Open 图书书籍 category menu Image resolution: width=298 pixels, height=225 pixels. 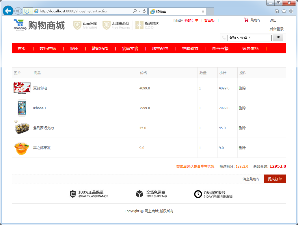tap(220, 48)
